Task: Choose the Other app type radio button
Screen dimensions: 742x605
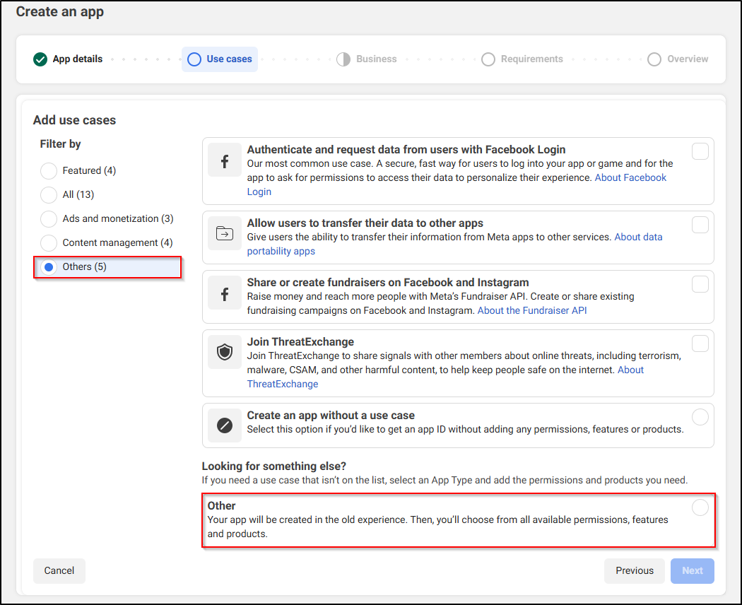Action: point(700,507)
